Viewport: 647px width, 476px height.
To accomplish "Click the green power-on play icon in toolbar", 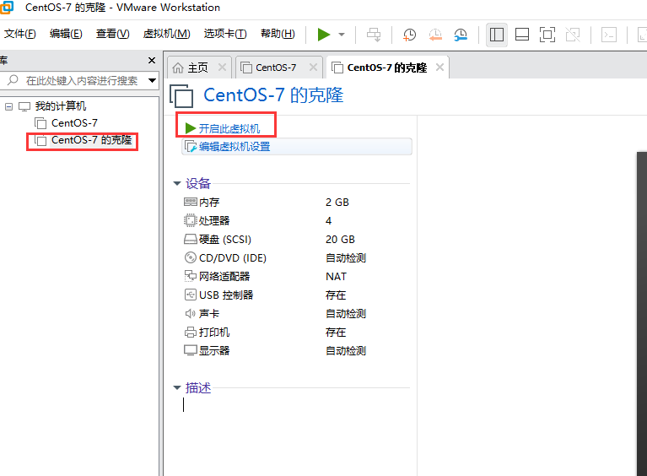I will click(x=324, y=35).
